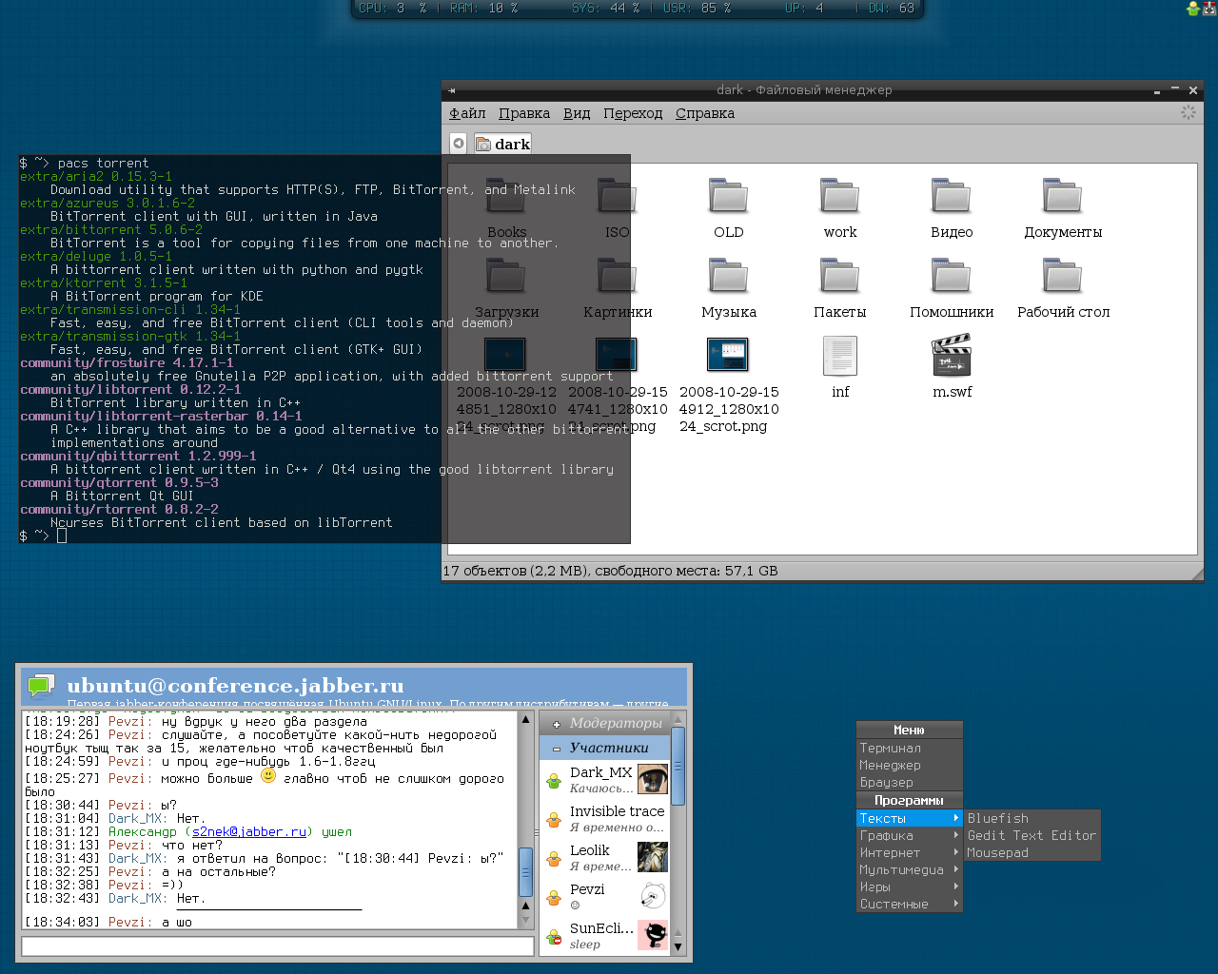Expand the Системные submenu
Viewport: 1218px width, 974px height.
[x=910, y=904]
